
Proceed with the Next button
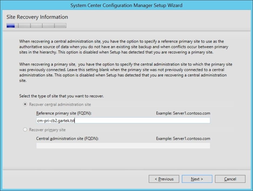pyautogui.click(x=197, y=179)
